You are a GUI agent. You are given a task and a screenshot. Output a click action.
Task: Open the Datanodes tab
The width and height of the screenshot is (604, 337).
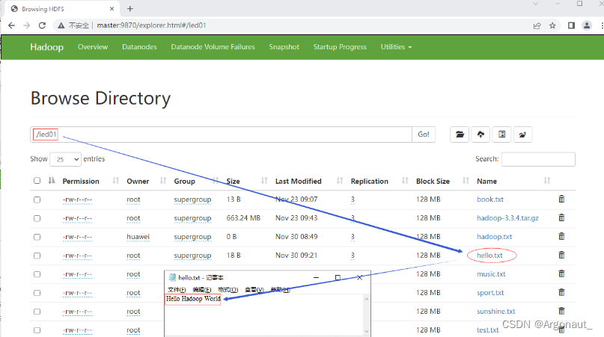coord(139,47)
